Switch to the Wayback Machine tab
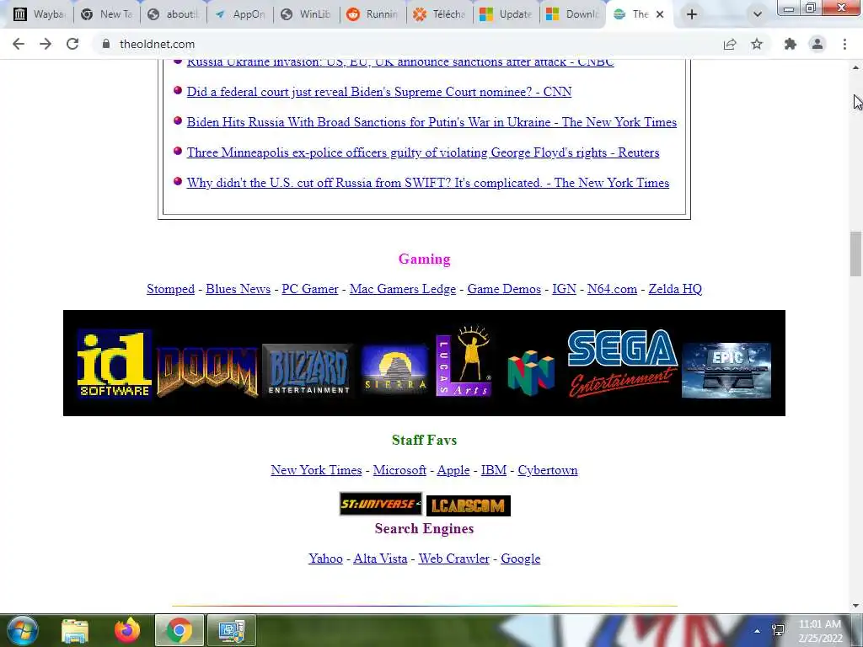This screenshot has height=647, width=863. click(39, 14)
